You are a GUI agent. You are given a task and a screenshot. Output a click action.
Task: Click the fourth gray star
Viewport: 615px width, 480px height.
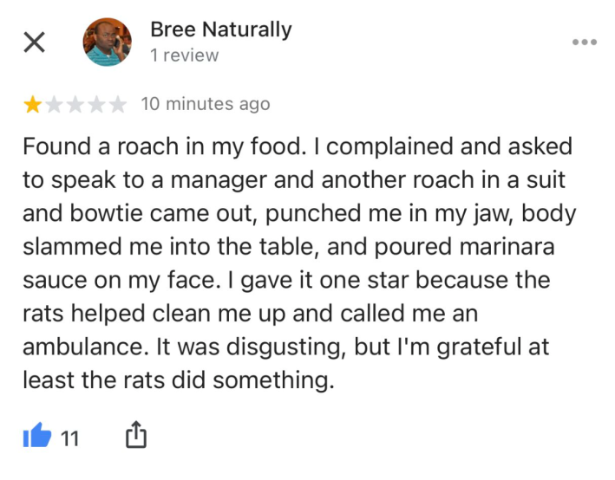[96, 105]
